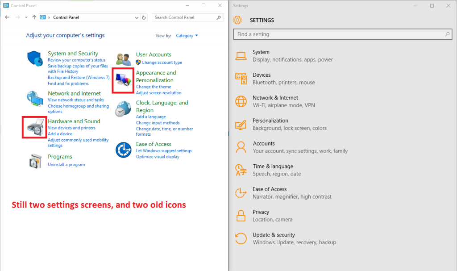
Task: Open recent locations dropdown arrow
Action: coord(26,17)
